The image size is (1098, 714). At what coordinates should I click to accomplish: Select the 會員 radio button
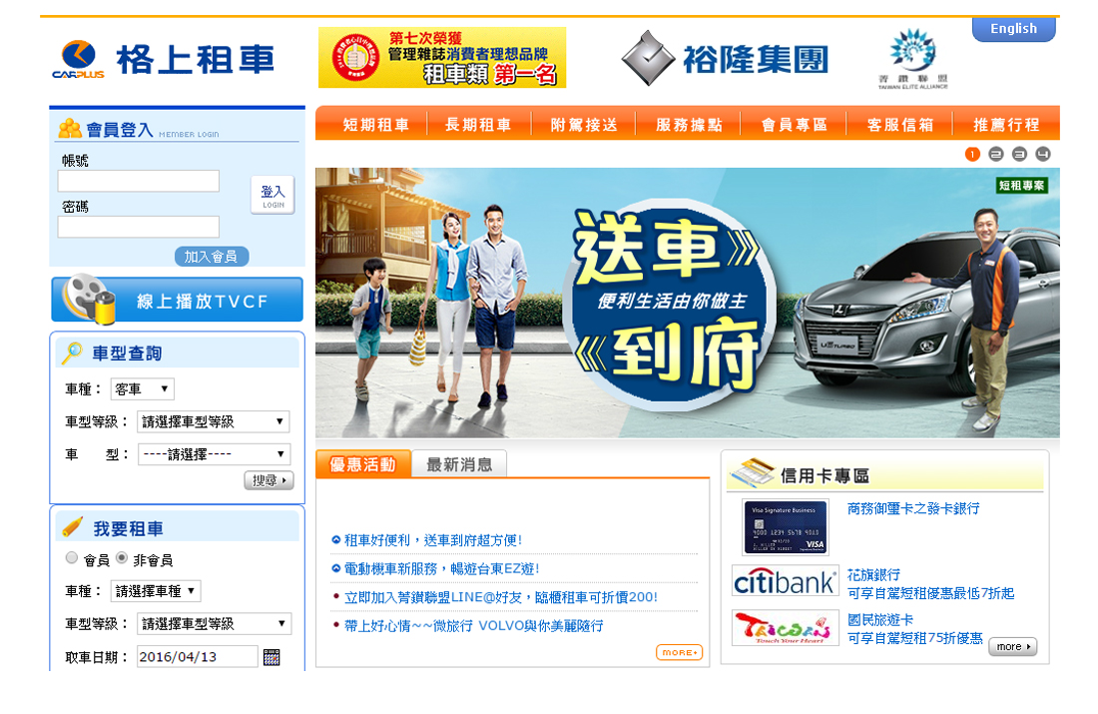tap(72, 558)
